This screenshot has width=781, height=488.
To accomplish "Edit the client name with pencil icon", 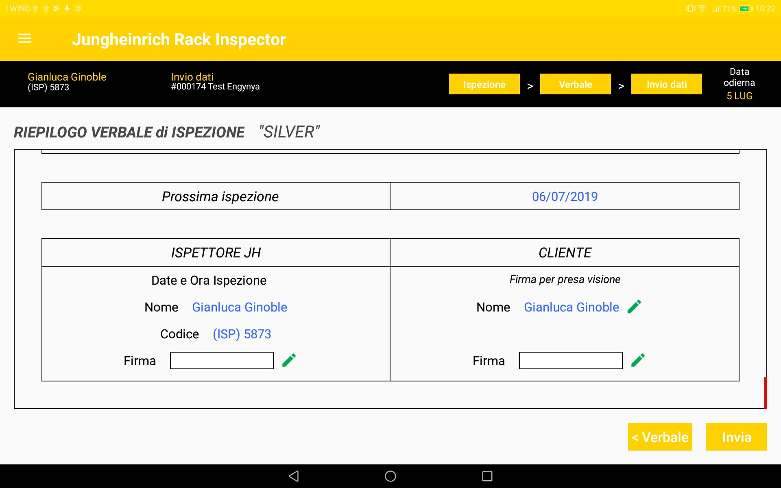I will pos(634,307).
